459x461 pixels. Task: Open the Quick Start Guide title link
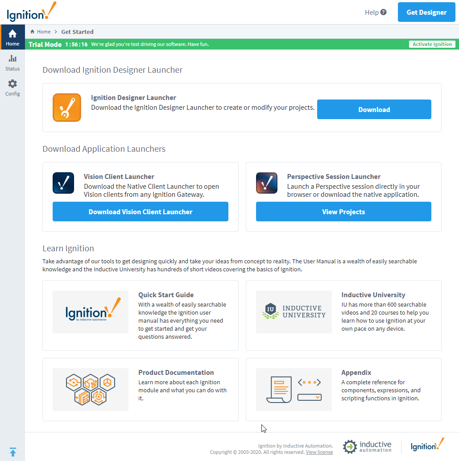click(166, 295)
